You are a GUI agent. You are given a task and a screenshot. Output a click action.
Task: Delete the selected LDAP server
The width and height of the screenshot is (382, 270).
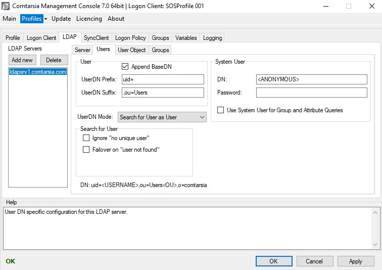(x=54, y=60)
